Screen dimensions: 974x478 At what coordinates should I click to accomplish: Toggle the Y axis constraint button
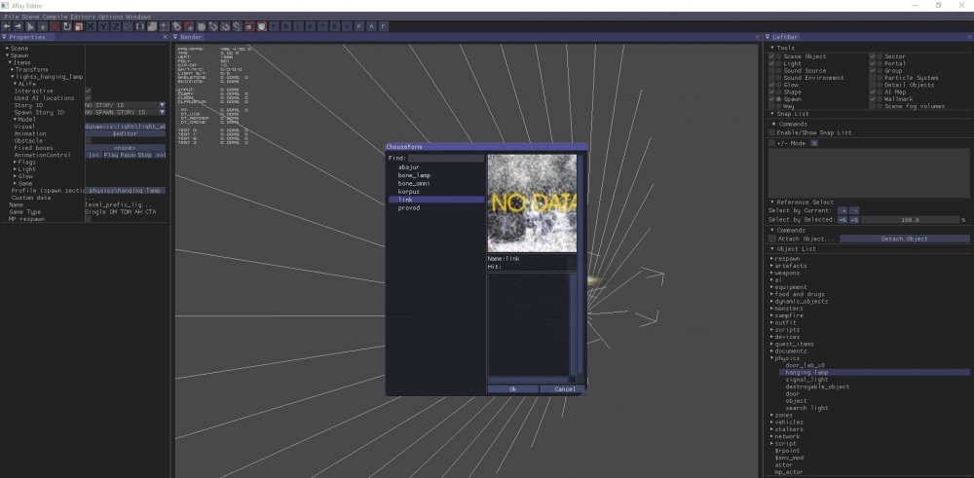(103, 26)
